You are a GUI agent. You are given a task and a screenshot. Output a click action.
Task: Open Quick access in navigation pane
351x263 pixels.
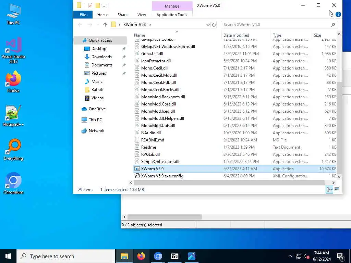(100, 40)
